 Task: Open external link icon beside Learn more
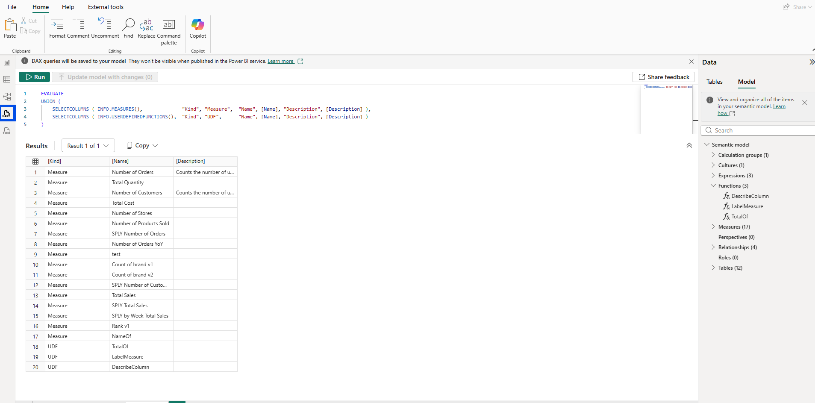(300, 61)
